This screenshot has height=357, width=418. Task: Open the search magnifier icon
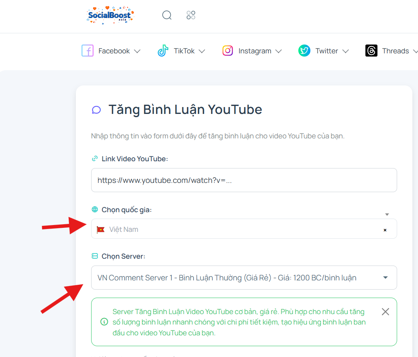tap(167, 15)
